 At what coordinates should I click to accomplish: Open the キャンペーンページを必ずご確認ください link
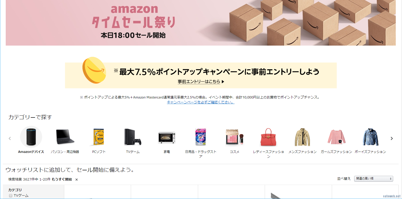(201, 102)
